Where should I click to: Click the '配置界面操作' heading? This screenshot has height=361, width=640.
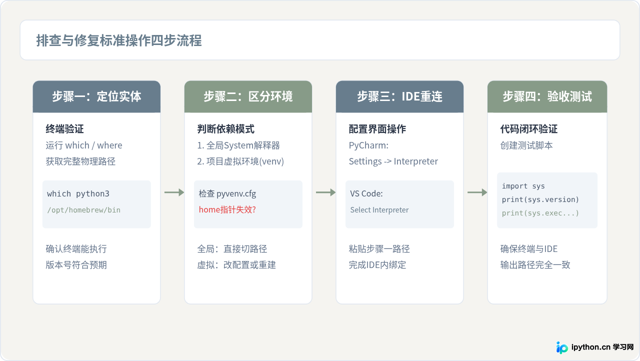point(377,129)
